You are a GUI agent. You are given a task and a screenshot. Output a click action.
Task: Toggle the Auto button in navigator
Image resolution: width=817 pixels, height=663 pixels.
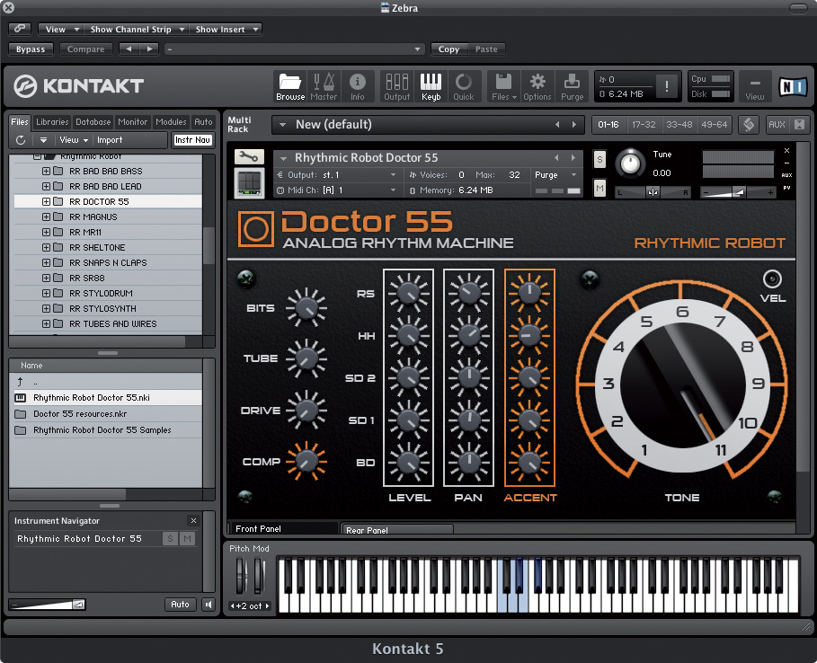pyautogui.click(x=180, y=605)
